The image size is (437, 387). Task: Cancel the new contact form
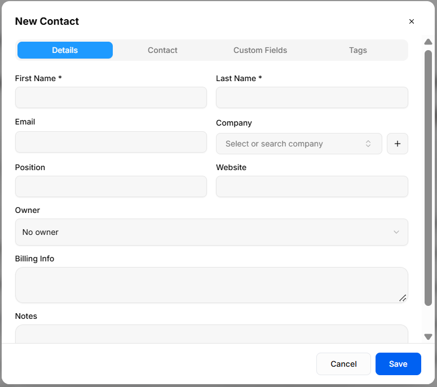click(343, 364)
